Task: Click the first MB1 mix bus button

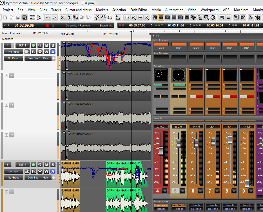Action: coord(161,44)
